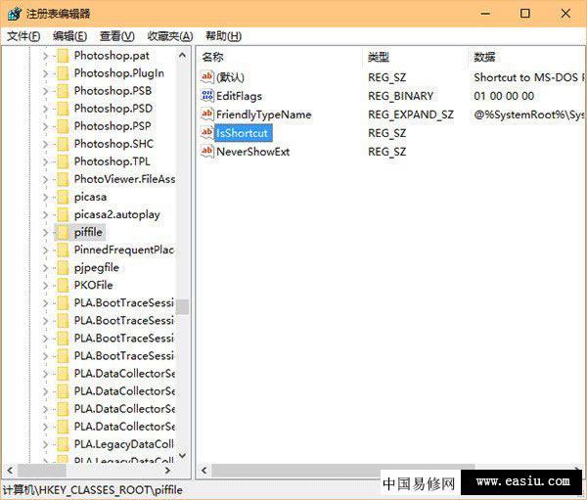This screenshot has width=587, height=500.
Task: Click the icon beside NeverShowExt value
Action: [206, 152]
